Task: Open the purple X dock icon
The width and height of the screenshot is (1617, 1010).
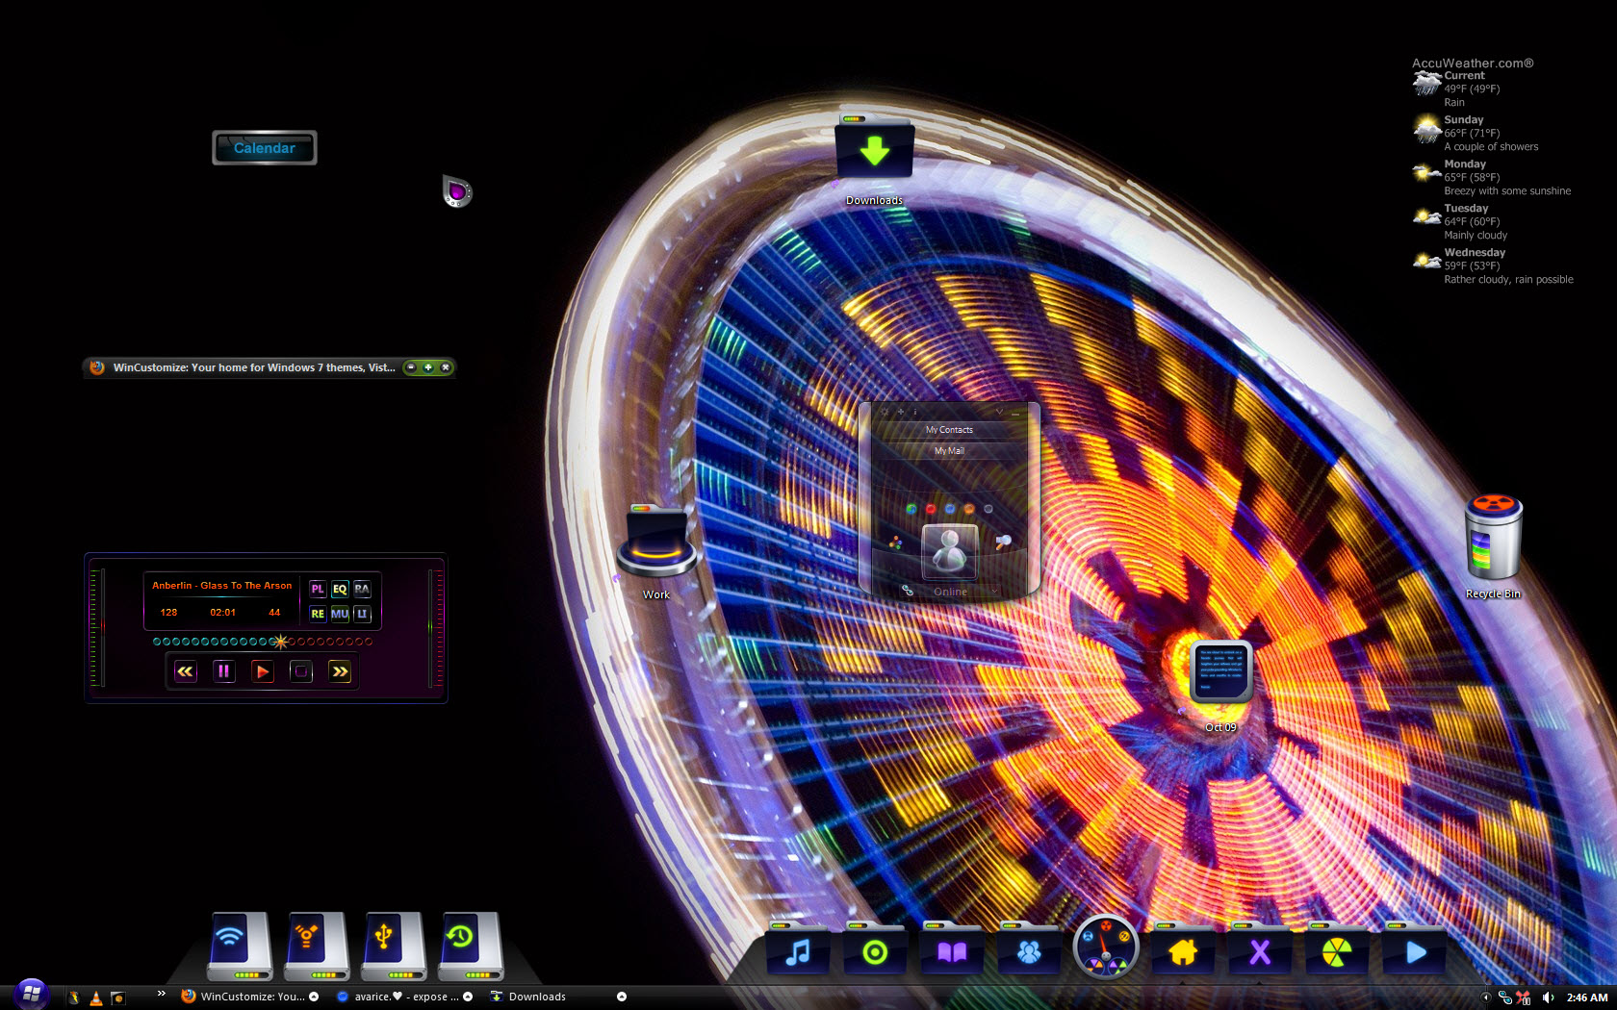Action: (x=1260, y=951)
